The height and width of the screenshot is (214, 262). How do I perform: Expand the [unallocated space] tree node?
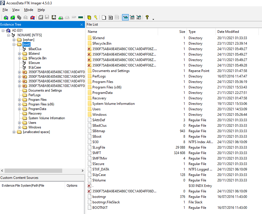tap(14, 132)
